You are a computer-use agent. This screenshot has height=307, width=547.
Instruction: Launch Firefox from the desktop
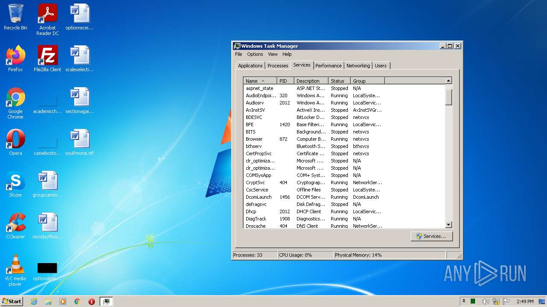15,59
